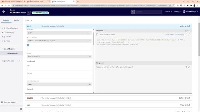Click the TwiML input field
Image resolution: width=200 pixels, height=112 pixels.
click(59, 77)
